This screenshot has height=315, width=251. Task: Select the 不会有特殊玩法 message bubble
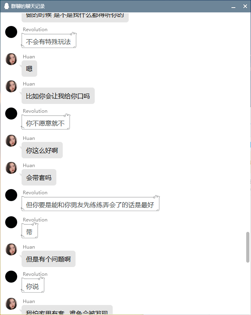click(49, 41)
